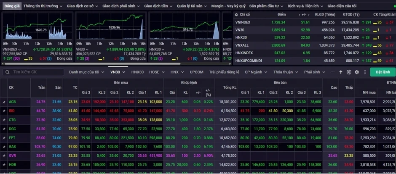Screen dimensions: 396x174
Task: Click the green Đặt lệnh button
Action: 383,72
